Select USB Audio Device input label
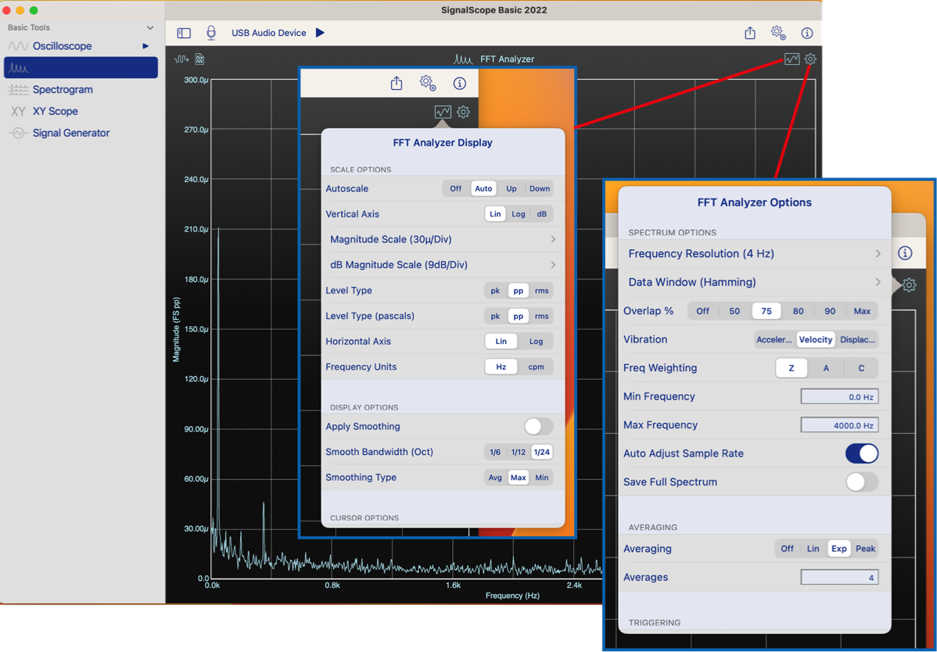Screen dimensions: 937x652 [x=269, y=33]
